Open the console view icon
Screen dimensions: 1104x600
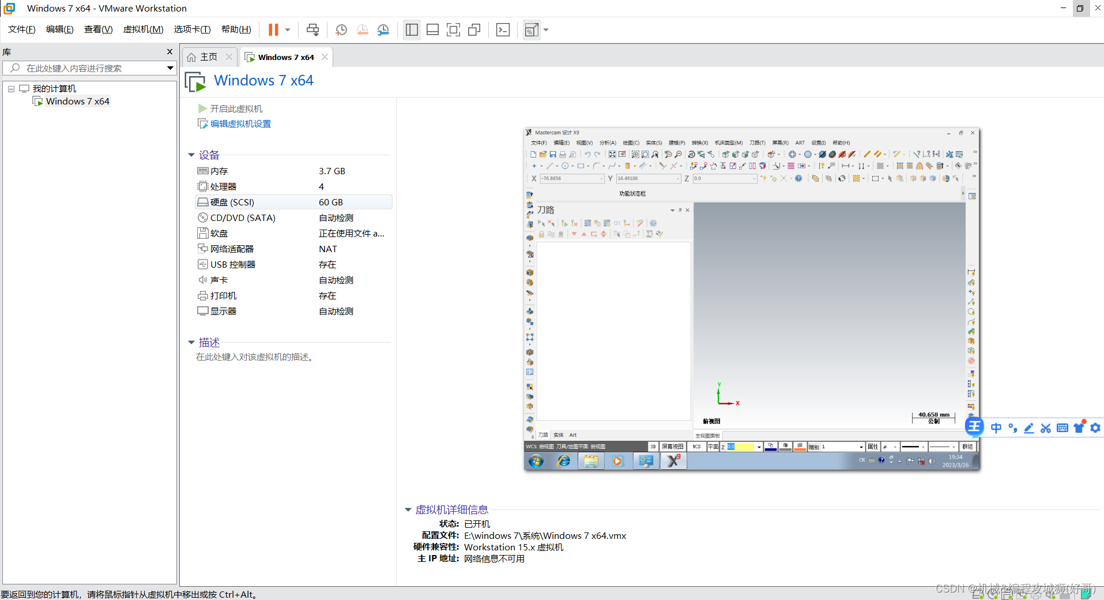[503, 29]
